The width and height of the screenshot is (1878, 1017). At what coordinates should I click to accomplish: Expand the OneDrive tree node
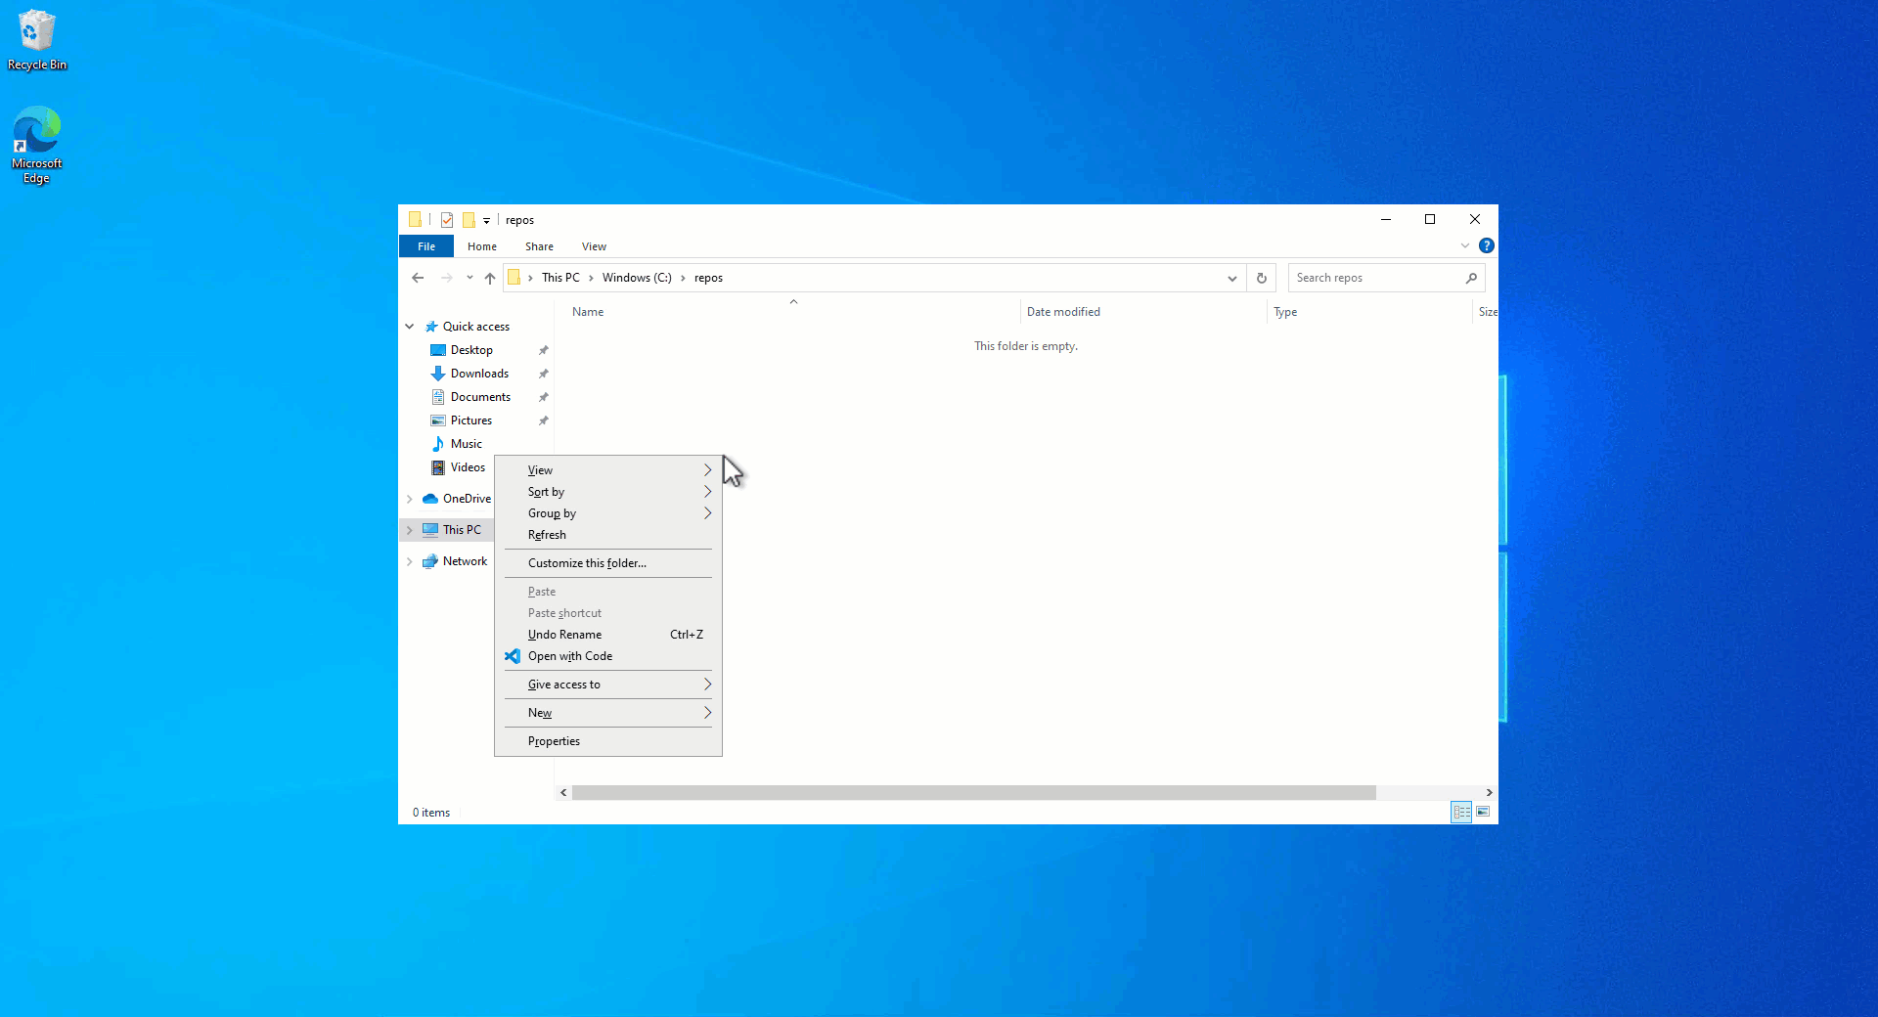410,499
